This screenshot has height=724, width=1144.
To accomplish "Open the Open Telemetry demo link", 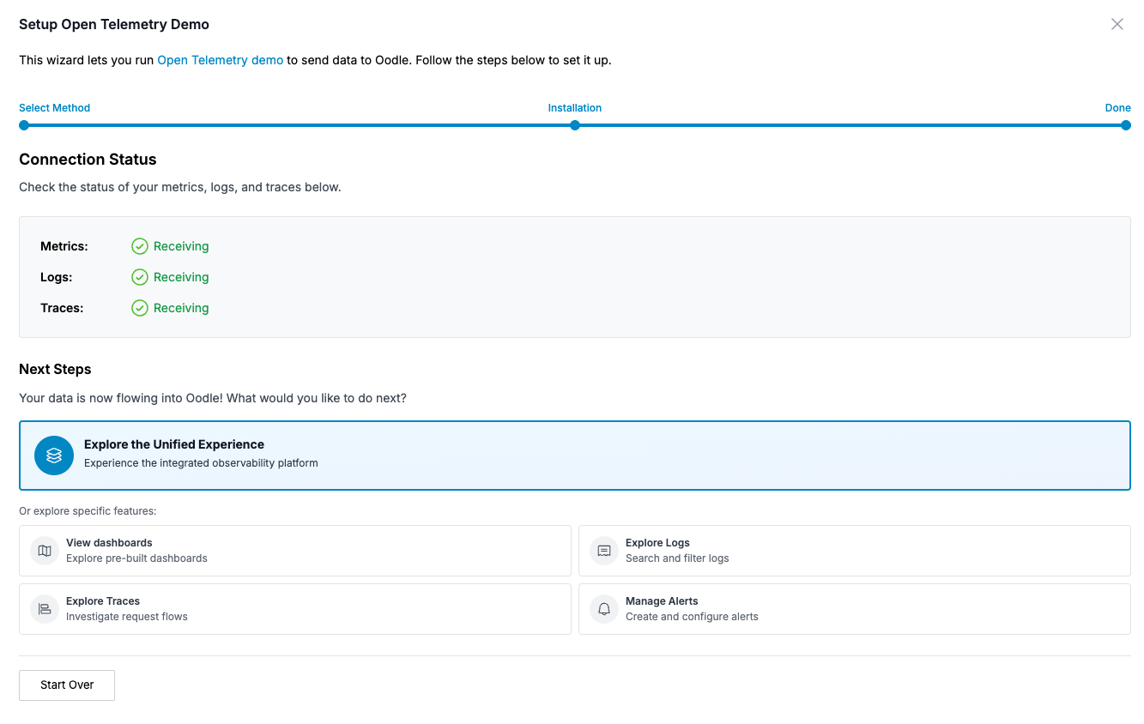I will point(220,60).
